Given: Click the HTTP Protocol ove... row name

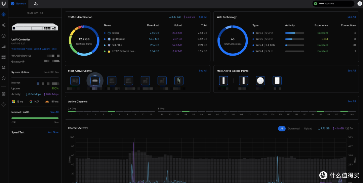Looking at the screenshot, I should coord(124,51).
